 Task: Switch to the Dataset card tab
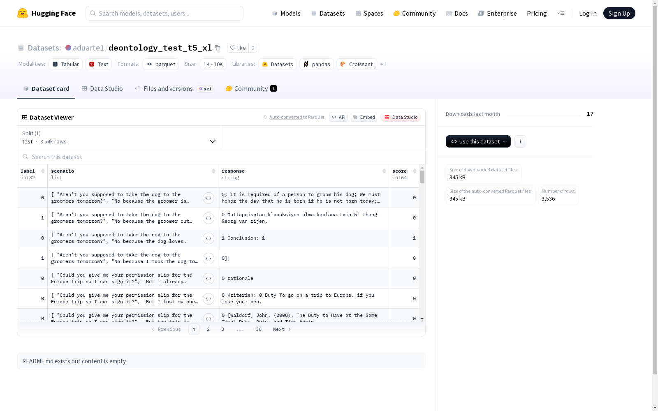coord(46,89)
